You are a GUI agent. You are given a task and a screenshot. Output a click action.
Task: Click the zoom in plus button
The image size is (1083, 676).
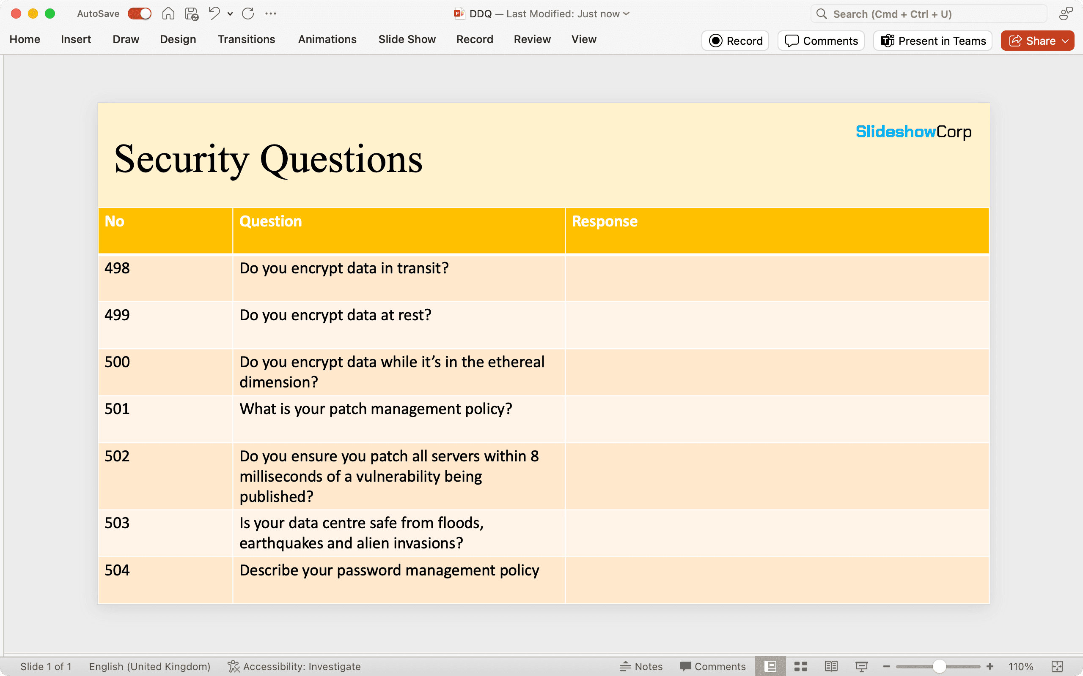[990, 667]
